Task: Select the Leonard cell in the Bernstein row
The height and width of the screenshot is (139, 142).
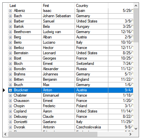Action: click(58, 53)
